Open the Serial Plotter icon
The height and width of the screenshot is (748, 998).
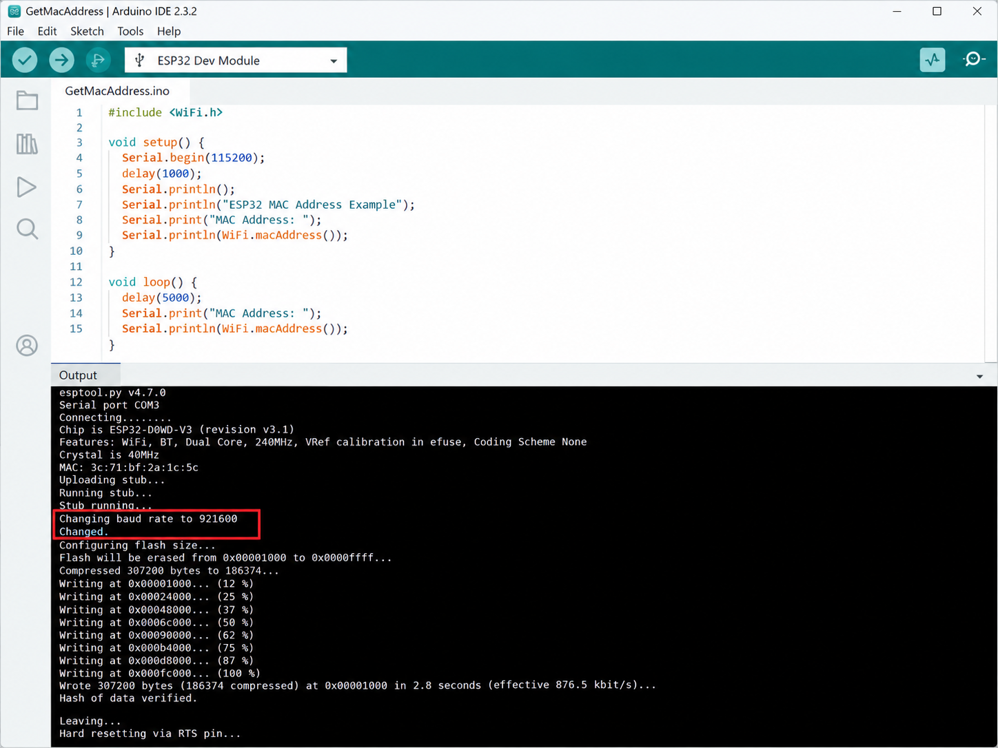pyautogui.click(x=933, y=60)
